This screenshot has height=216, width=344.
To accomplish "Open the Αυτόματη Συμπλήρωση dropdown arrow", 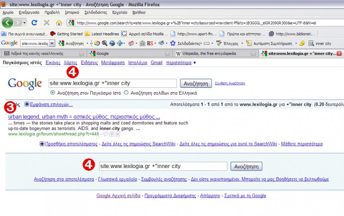I will coord(296,43).
